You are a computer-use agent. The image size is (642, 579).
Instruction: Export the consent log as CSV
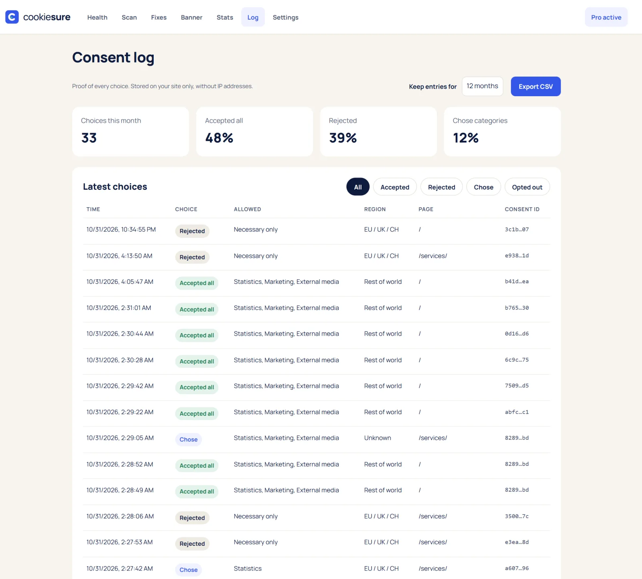(536, 86)
